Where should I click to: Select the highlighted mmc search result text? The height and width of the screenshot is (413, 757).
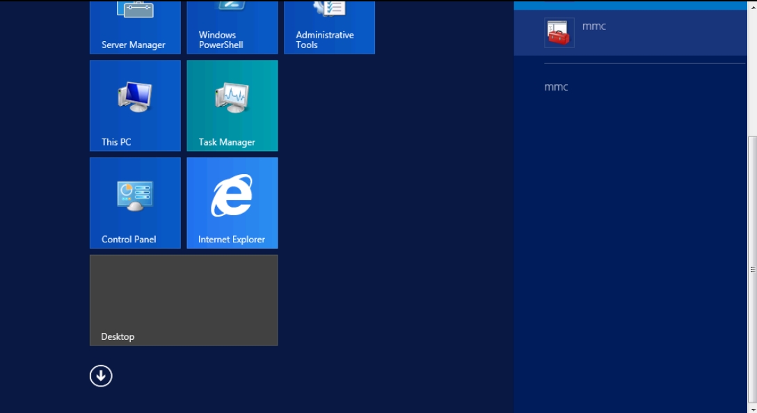(594, 26)
